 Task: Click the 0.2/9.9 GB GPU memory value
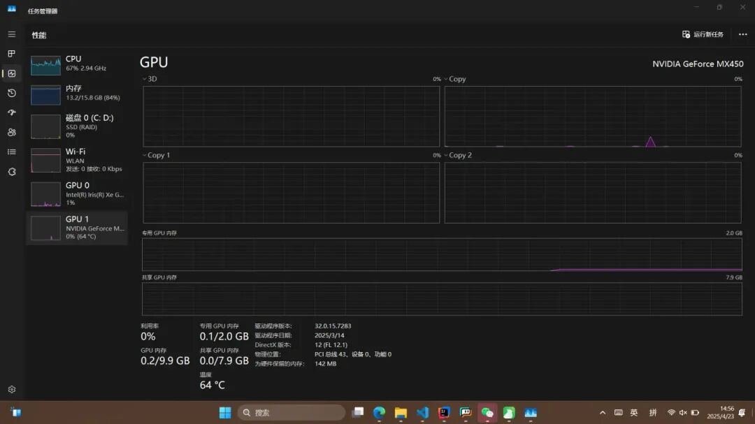165,360
